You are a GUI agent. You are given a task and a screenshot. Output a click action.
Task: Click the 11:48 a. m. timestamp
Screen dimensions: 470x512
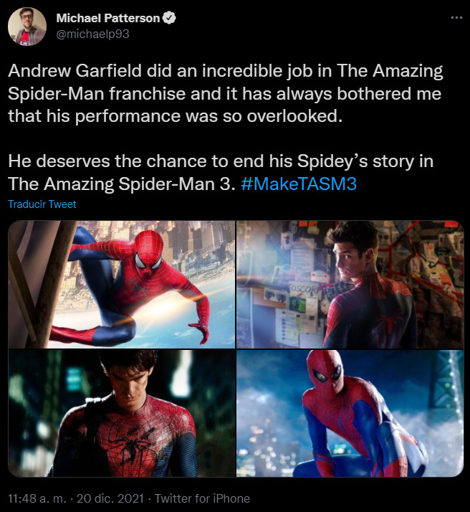(x=36, y=498)
